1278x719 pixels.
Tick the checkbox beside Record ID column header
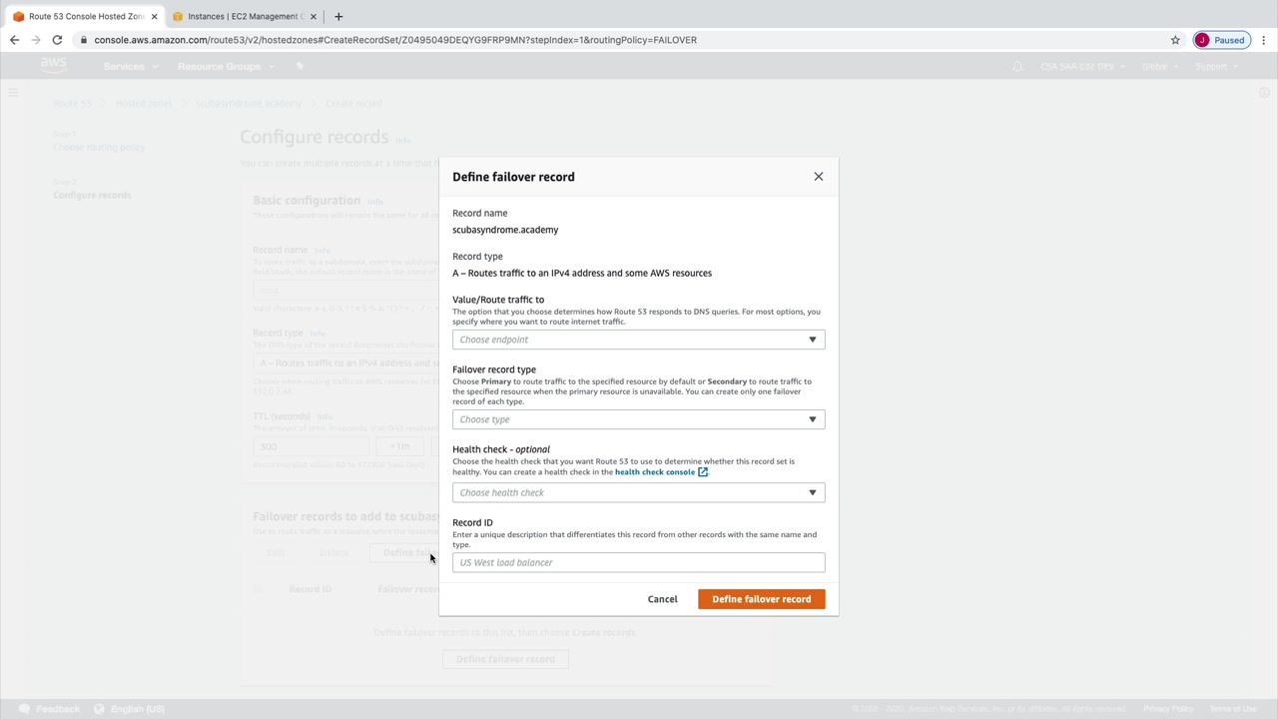[x=259, y=589]
